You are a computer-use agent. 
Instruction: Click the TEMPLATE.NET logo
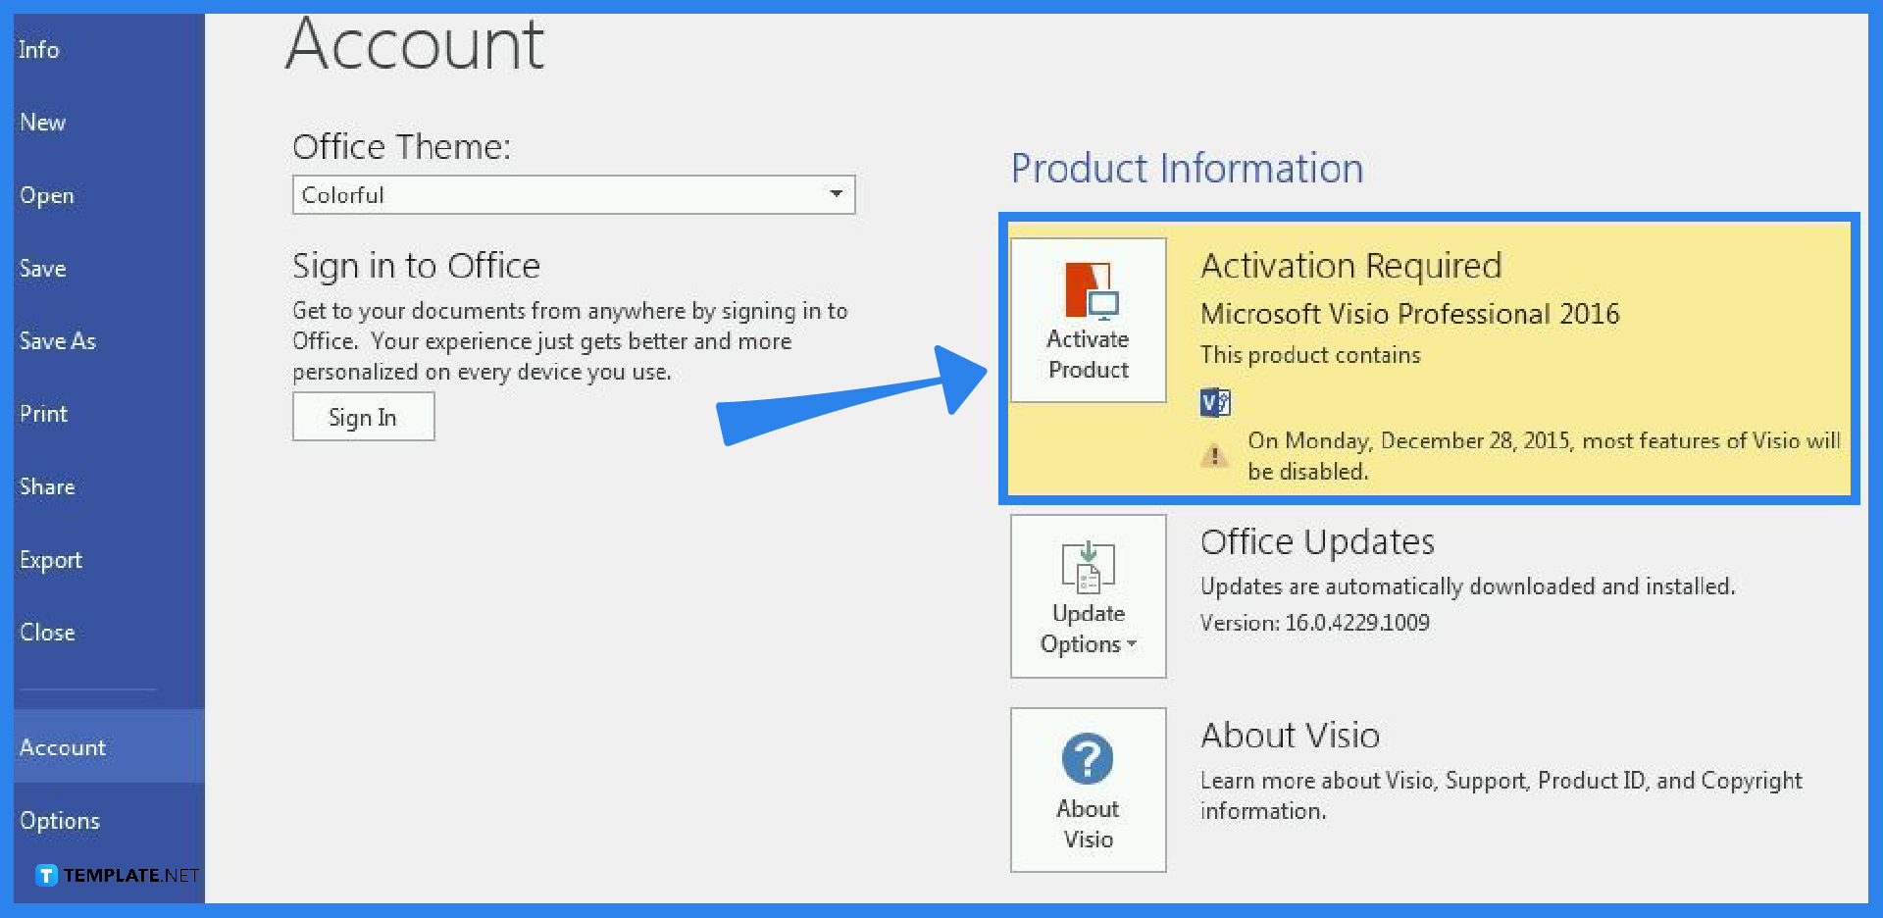click(111, 875)
